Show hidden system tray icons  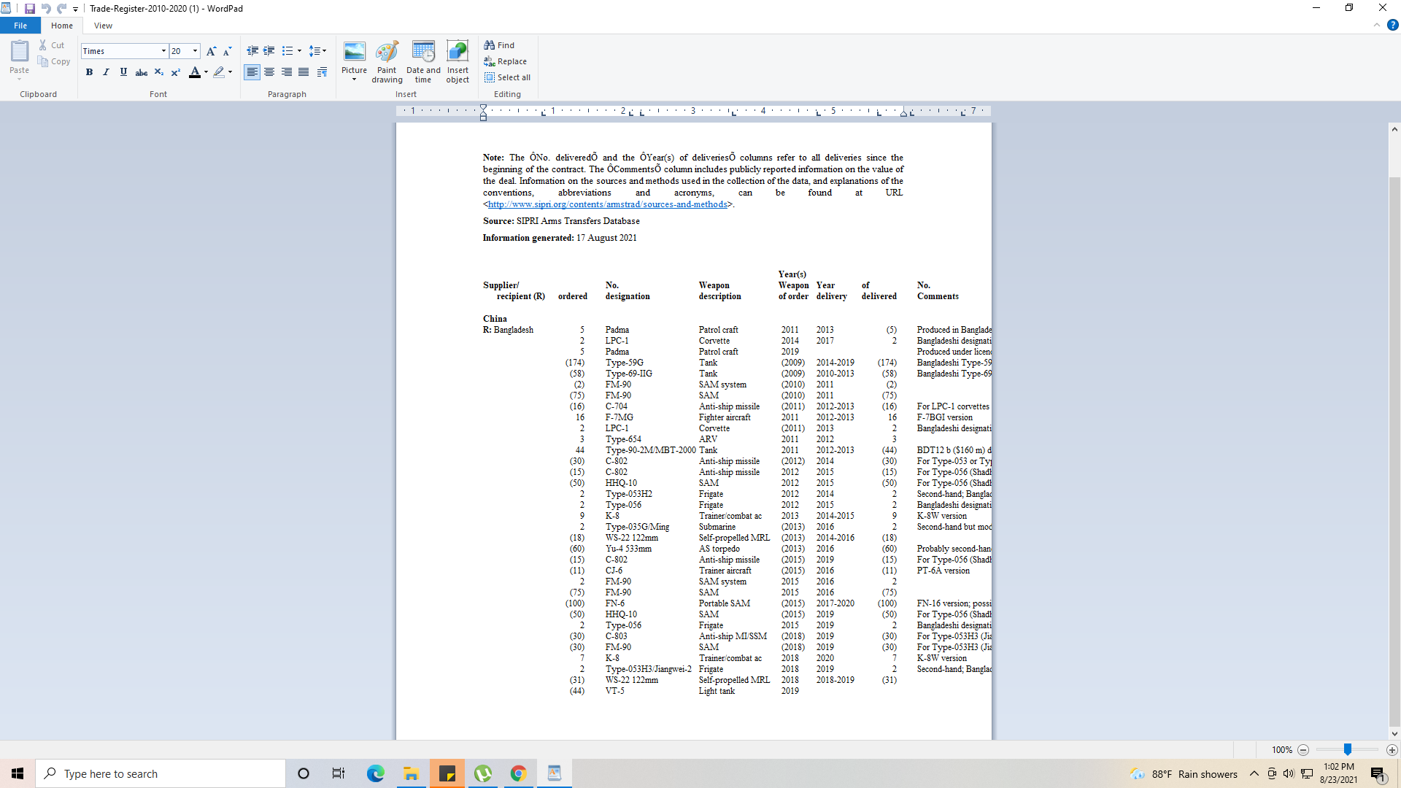1254,773
